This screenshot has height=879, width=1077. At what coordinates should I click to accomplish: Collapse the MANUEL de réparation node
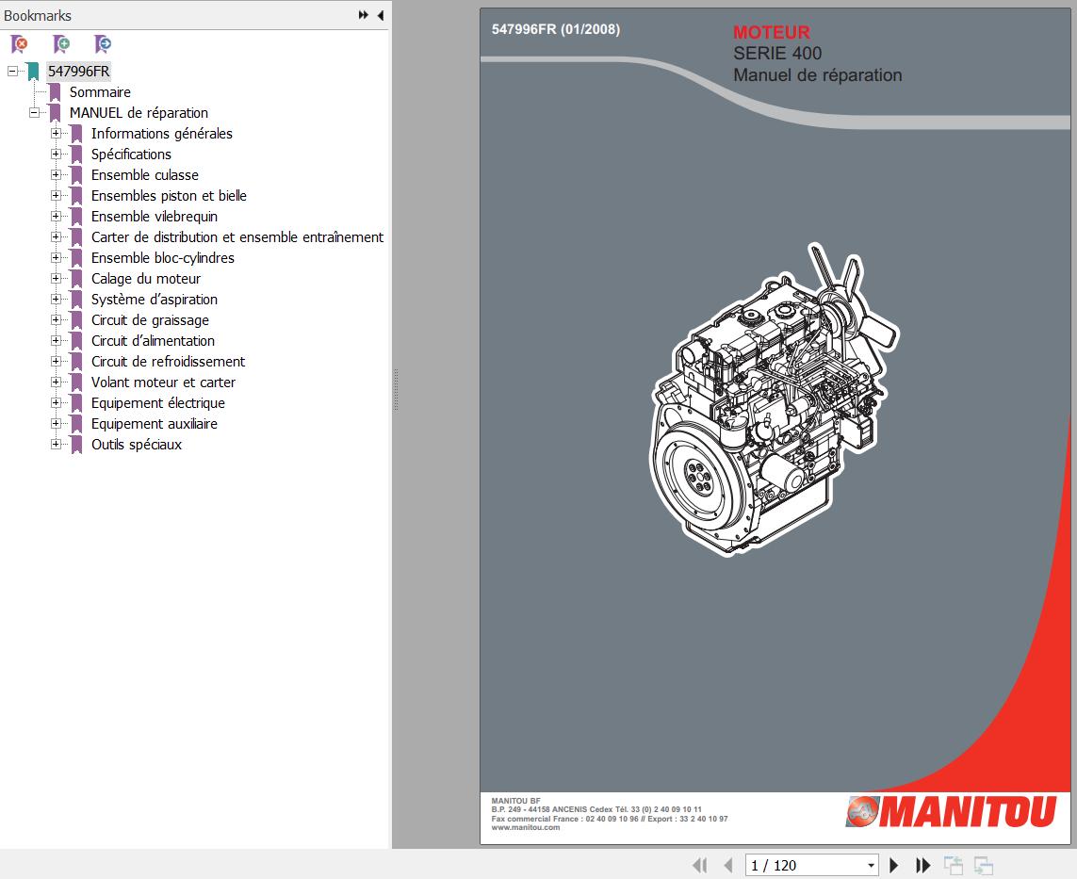(34, 113)
